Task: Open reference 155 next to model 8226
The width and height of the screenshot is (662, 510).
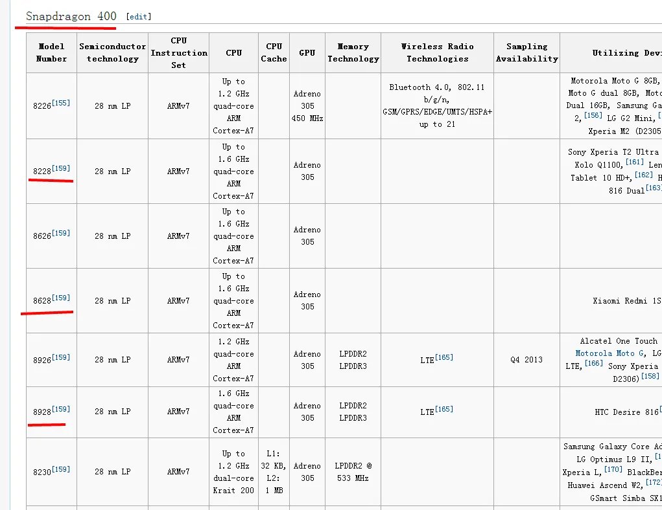Action: click(x=61, y=103)
